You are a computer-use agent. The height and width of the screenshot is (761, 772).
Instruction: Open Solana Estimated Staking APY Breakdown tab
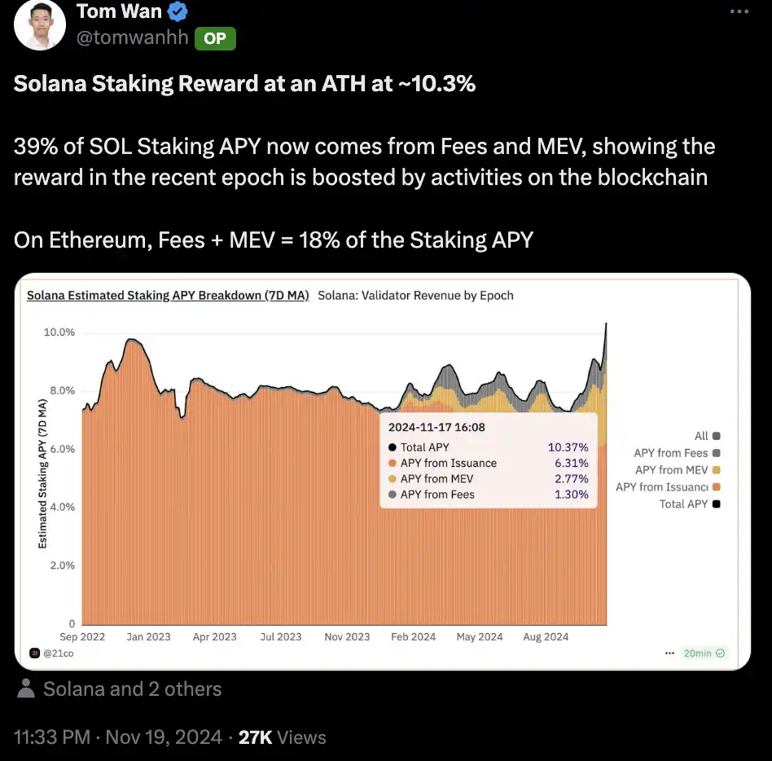point(168,296)
